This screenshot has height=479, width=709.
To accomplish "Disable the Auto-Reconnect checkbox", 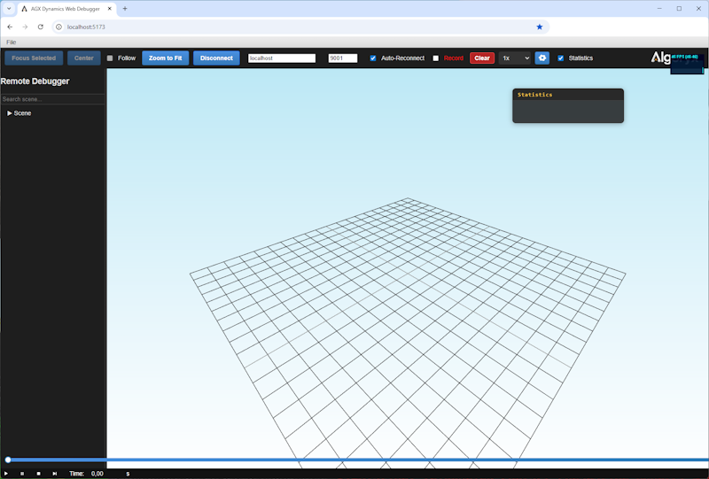I will click(x=373, y=58).
